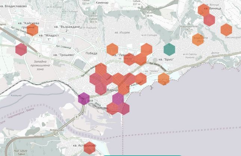
Task: Click the magenta hexagon south of the Варна label
Action: point(118,99)
